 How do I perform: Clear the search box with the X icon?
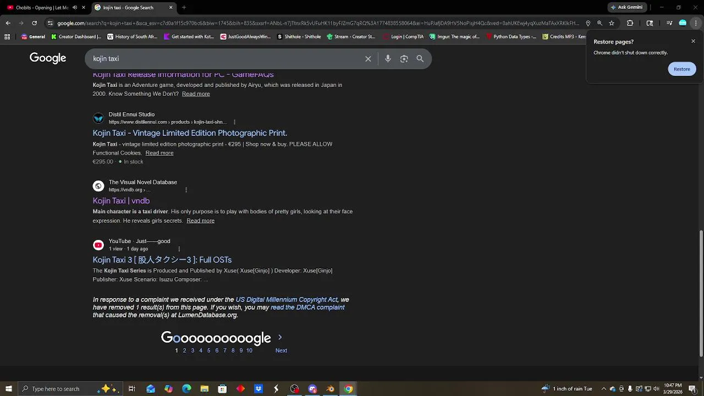[368, 59]
